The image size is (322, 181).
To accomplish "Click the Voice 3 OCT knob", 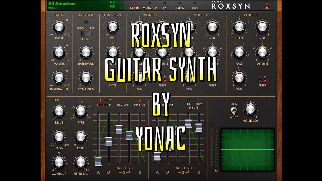I will tap(239, 52).
